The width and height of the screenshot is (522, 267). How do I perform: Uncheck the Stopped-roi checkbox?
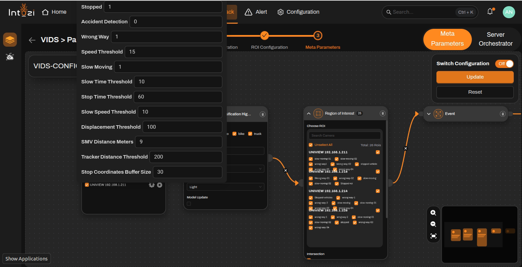pyautogui.click(x=337, y=184)
